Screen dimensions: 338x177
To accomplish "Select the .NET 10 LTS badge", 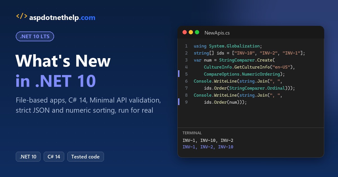I will click(x=35, y=37).
